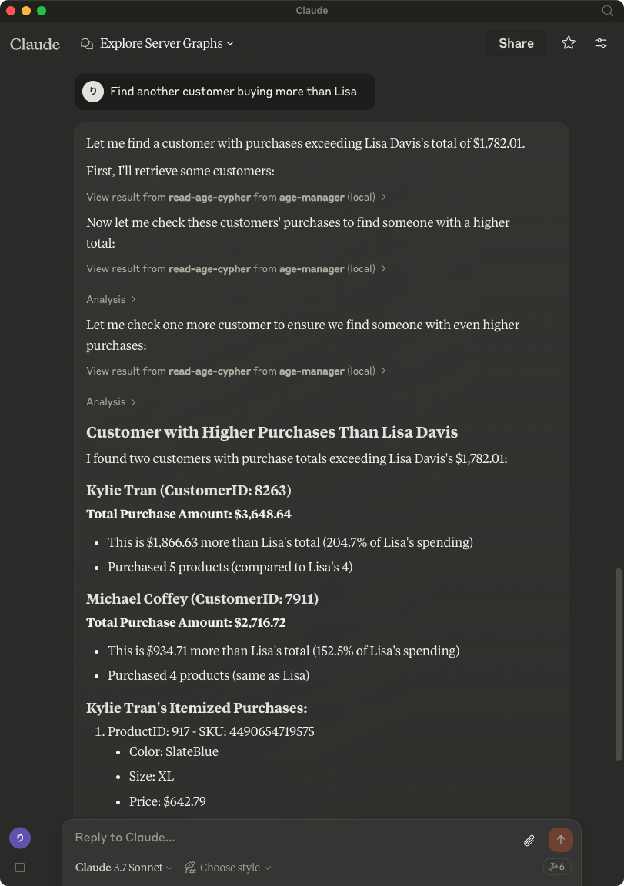Focus the Reply to Claude input field
Screen dimensions: 624x886
tap(292, 838)
